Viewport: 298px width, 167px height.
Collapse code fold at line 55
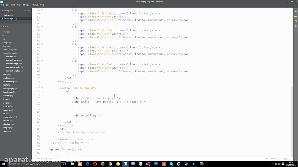point(42,27)
